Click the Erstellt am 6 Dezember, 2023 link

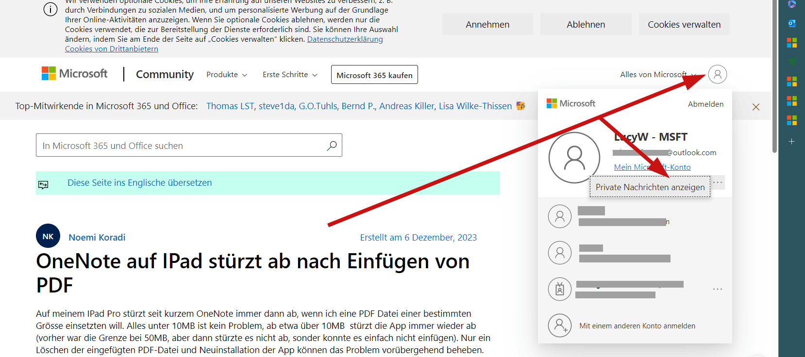419,237
